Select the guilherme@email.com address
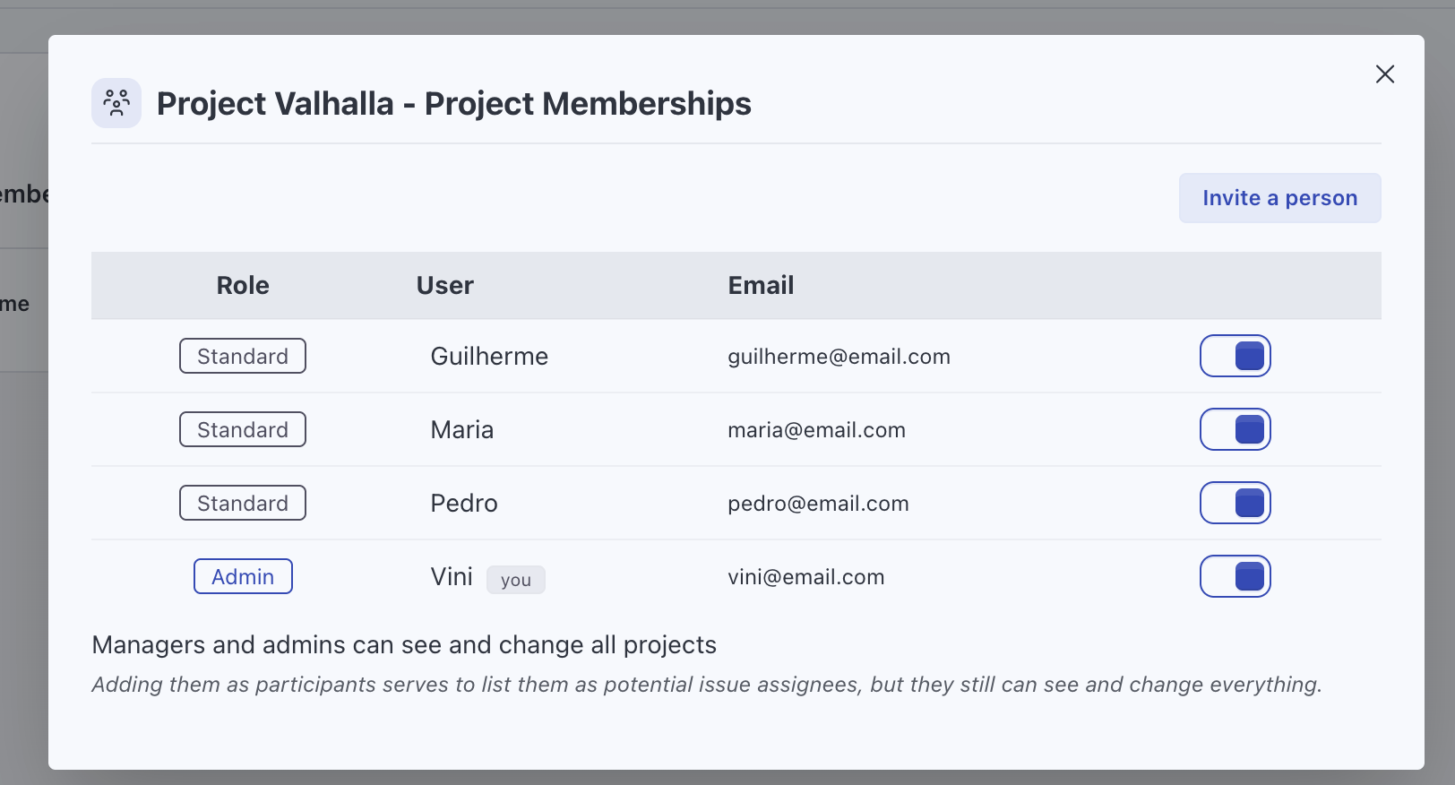 (x=839, y=357)
